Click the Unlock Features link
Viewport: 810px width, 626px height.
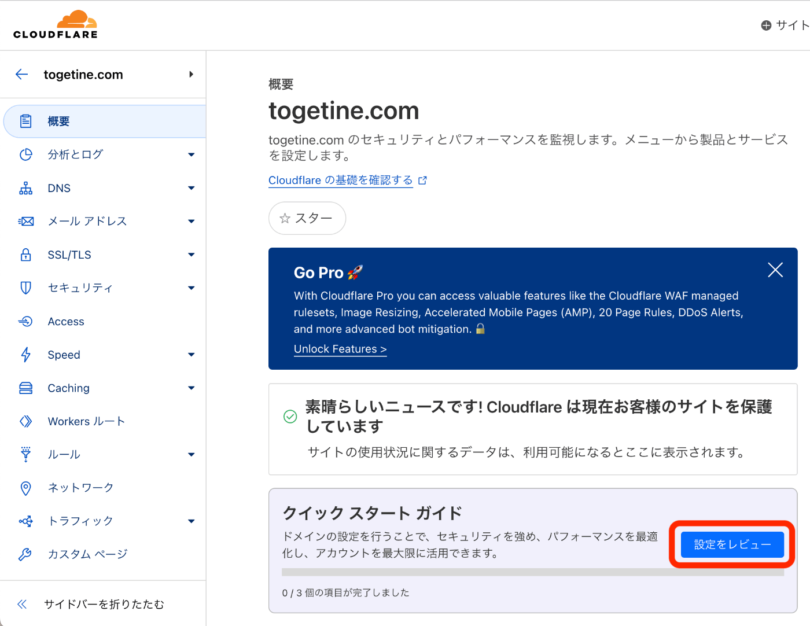pos(340,349)
